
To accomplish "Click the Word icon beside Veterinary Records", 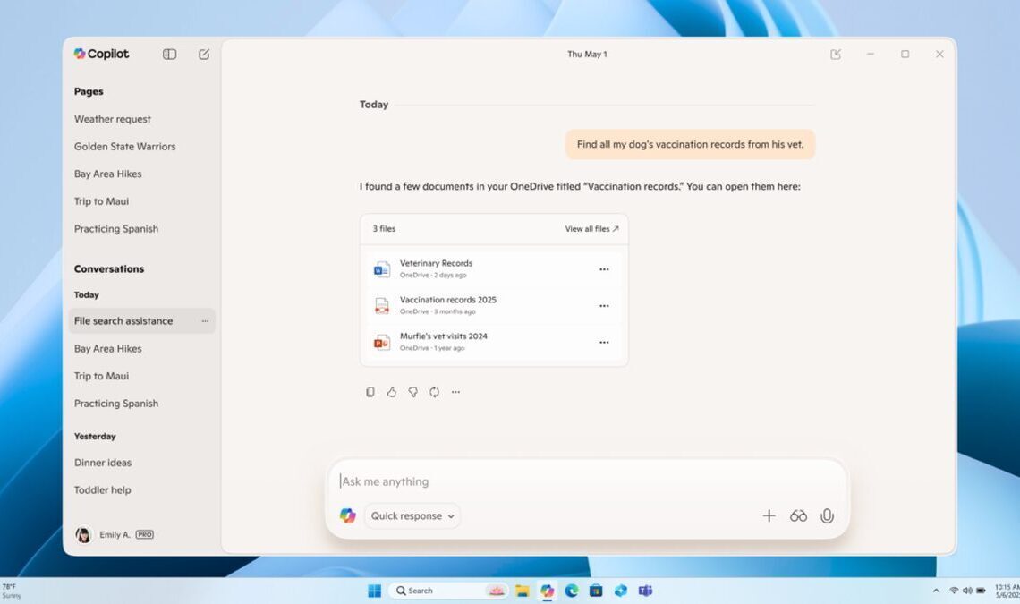I will 382,268.
